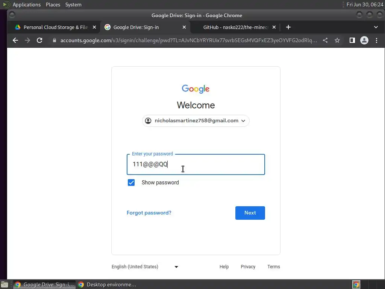The image size is (385, 289).
Task: Open Chrome profile avatar menu
Action: pos(364,40)
